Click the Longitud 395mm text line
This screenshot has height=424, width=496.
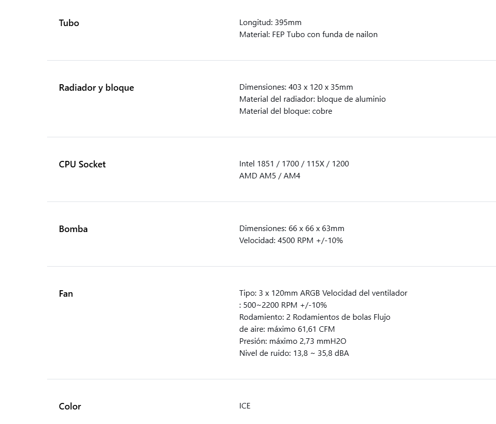(x=270, y=23)
